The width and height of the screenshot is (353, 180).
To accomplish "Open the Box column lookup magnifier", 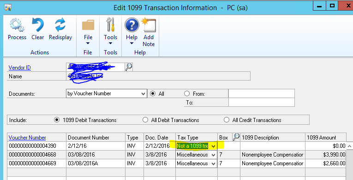I will pos(236,137).
